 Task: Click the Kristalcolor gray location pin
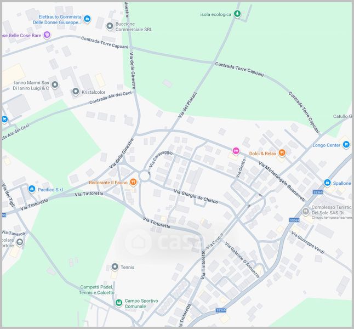pyautogui.click(x=76, y=92)
